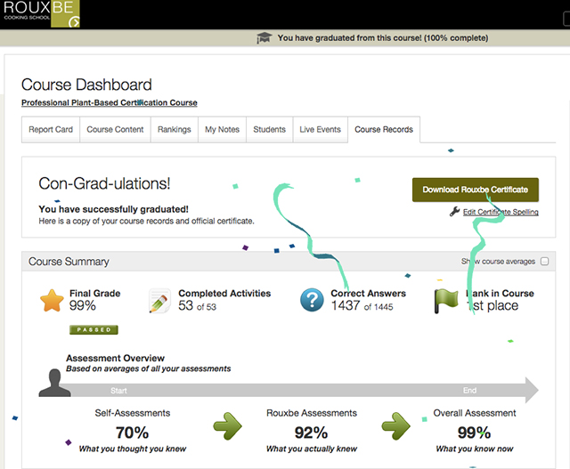Screen dimensions: 570x469
Task: Click the green flag Rank icon
Action: [x=446, y=301]
